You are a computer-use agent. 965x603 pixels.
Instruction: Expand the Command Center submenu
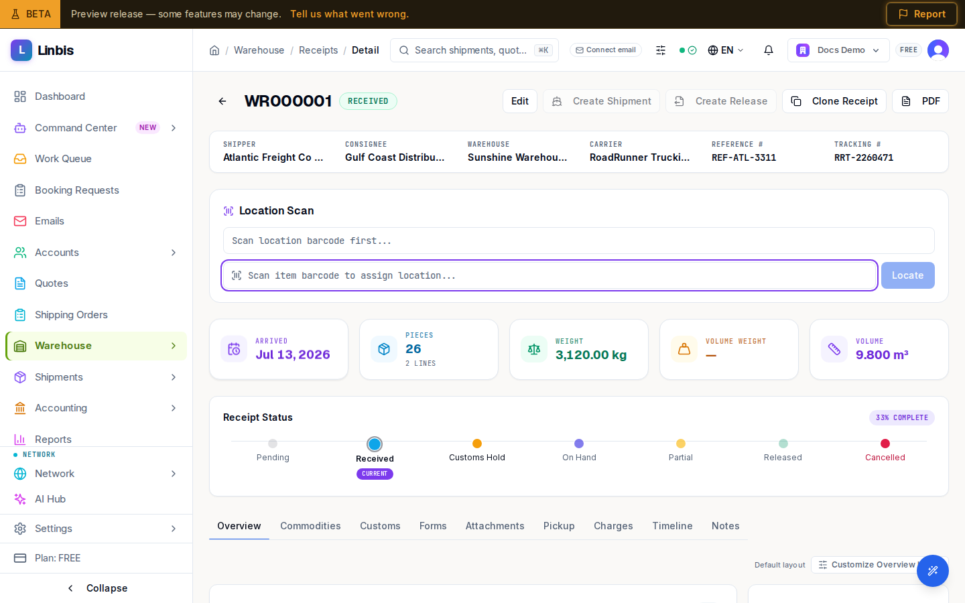pyautogui.click(x=174, y=128)
